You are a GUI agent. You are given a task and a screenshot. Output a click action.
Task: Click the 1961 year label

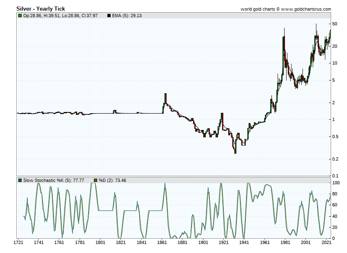click(265, 242)
